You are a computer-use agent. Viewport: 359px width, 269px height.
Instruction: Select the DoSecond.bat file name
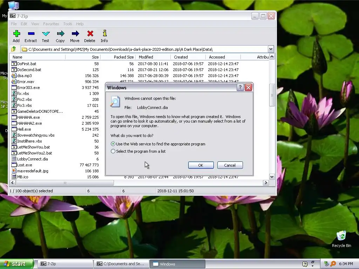coord(29,70)
